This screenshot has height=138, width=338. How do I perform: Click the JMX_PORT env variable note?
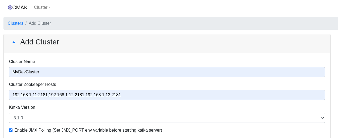tap(107, 130)
